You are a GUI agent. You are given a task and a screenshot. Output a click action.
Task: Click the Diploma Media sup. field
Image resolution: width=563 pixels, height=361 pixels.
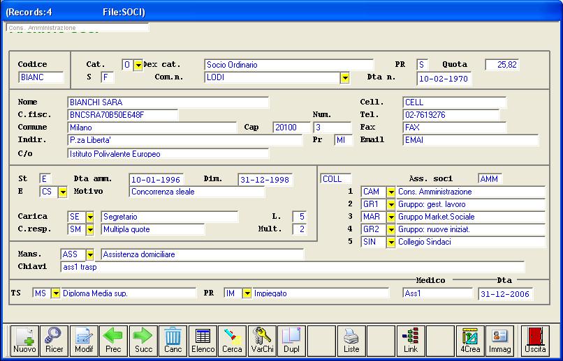point(129,293)
